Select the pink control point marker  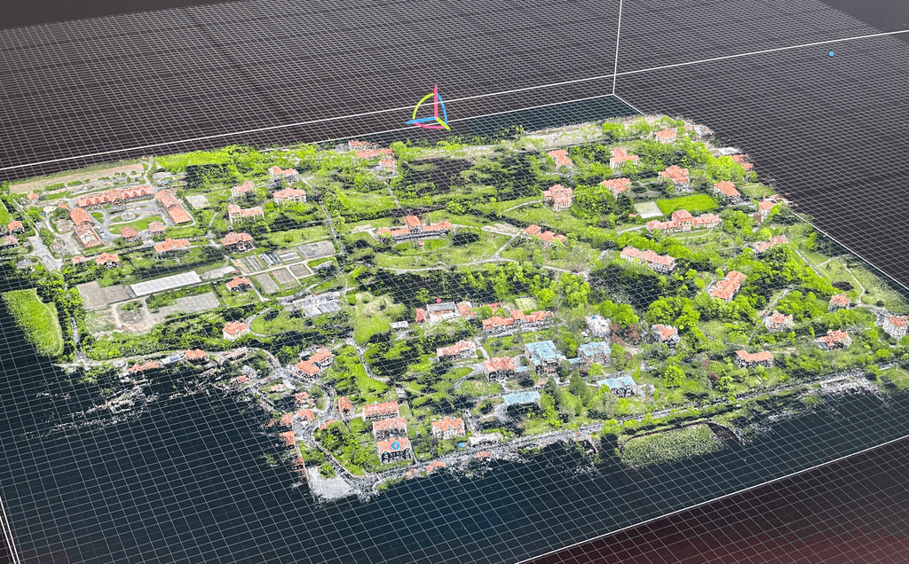coord(439,301)
